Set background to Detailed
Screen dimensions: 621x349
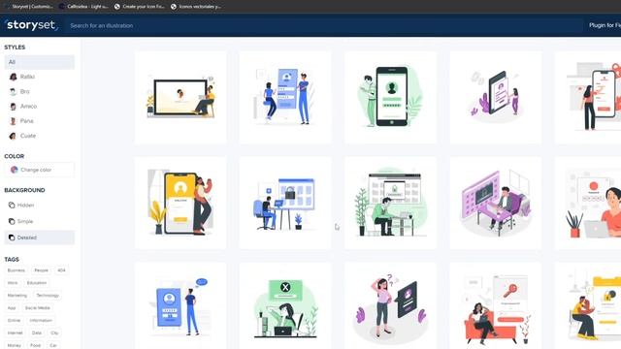[39, 238]
